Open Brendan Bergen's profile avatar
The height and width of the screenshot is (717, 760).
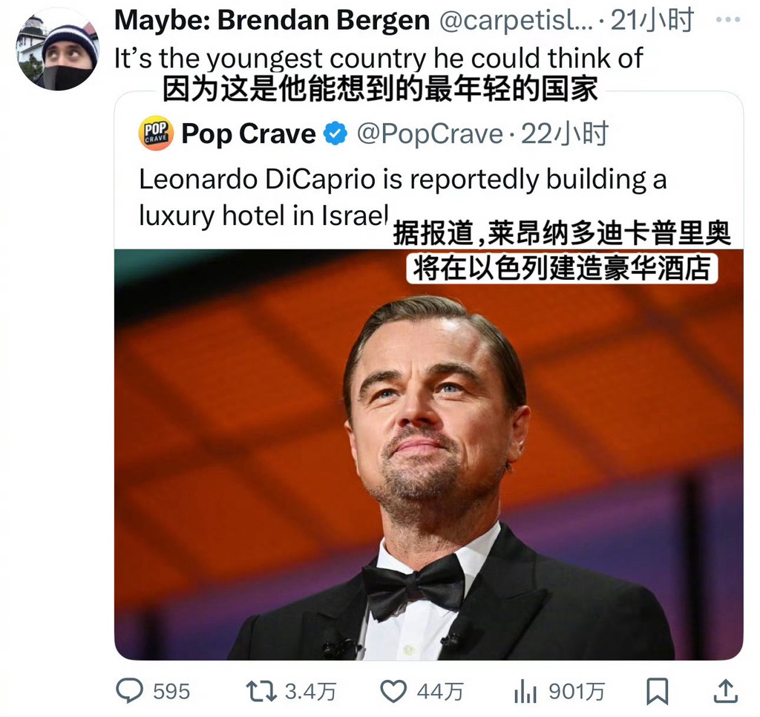point(58,50)
